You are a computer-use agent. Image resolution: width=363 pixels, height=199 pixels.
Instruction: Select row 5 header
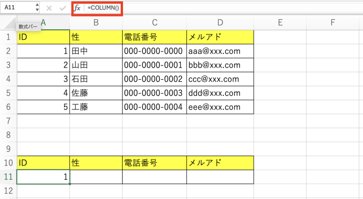(8, 93)
